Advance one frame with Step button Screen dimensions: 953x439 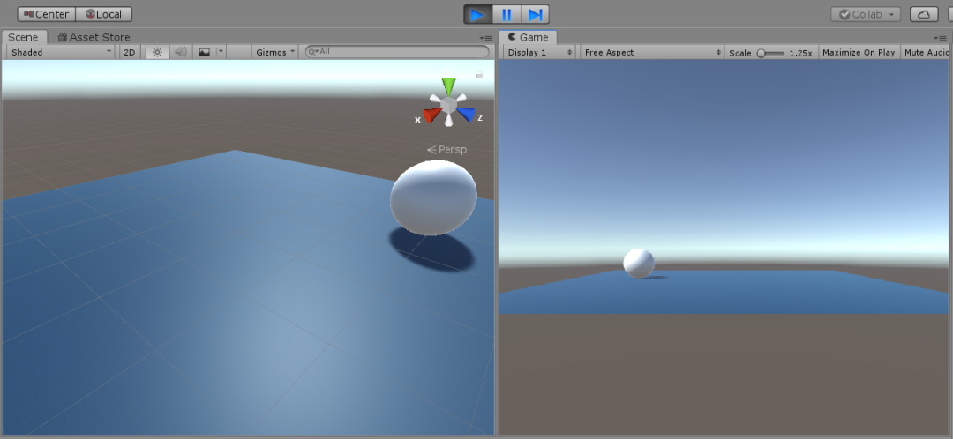[x=535, y=15]
